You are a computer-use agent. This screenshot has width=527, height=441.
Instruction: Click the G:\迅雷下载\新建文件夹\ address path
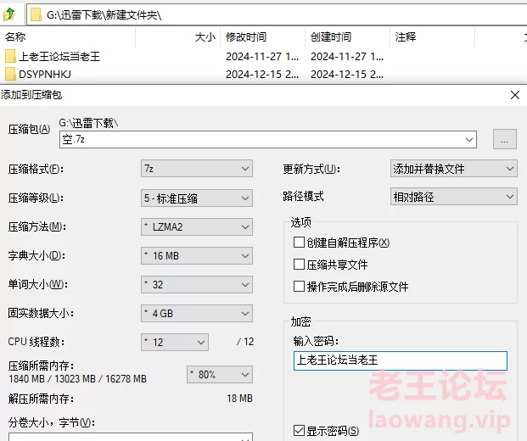[104, 15]
